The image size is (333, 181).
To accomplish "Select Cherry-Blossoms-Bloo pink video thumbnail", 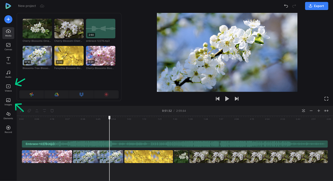I will 101,56.
